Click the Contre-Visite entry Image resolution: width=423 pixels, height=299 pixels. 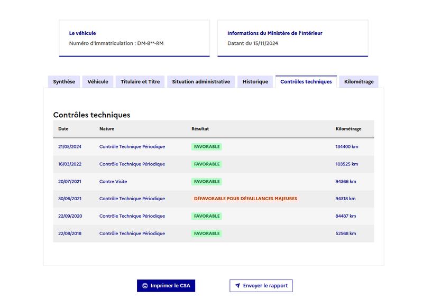pos(113,181)
